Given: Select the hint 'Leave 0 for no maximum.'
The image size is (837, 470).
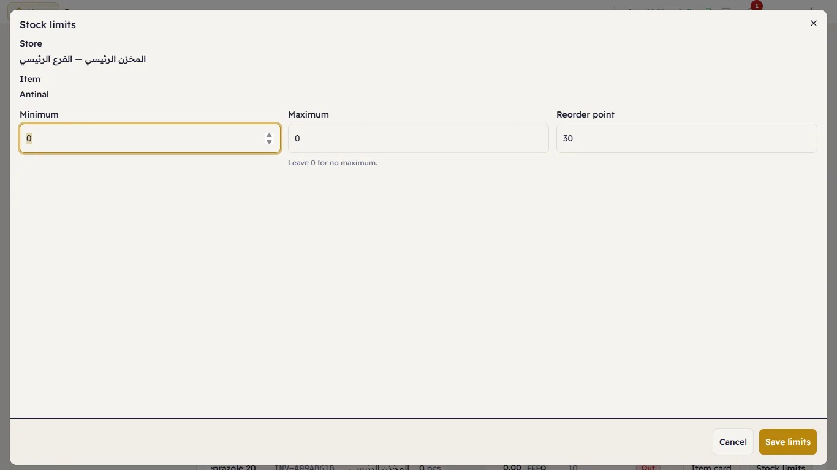Looking at the screenshot, I should tap(333, 163).
